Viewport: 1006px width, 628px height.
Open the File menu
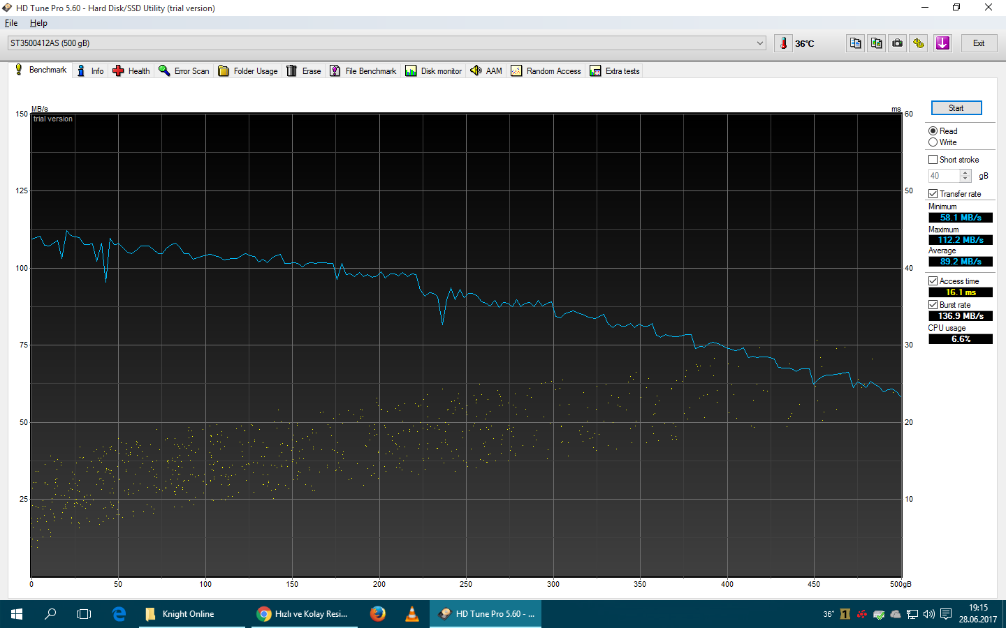[x=11, y=23]
